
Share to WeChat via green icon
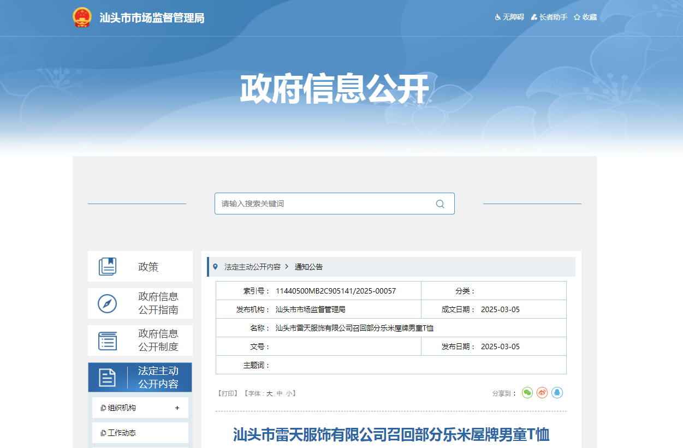pos(527,393)
